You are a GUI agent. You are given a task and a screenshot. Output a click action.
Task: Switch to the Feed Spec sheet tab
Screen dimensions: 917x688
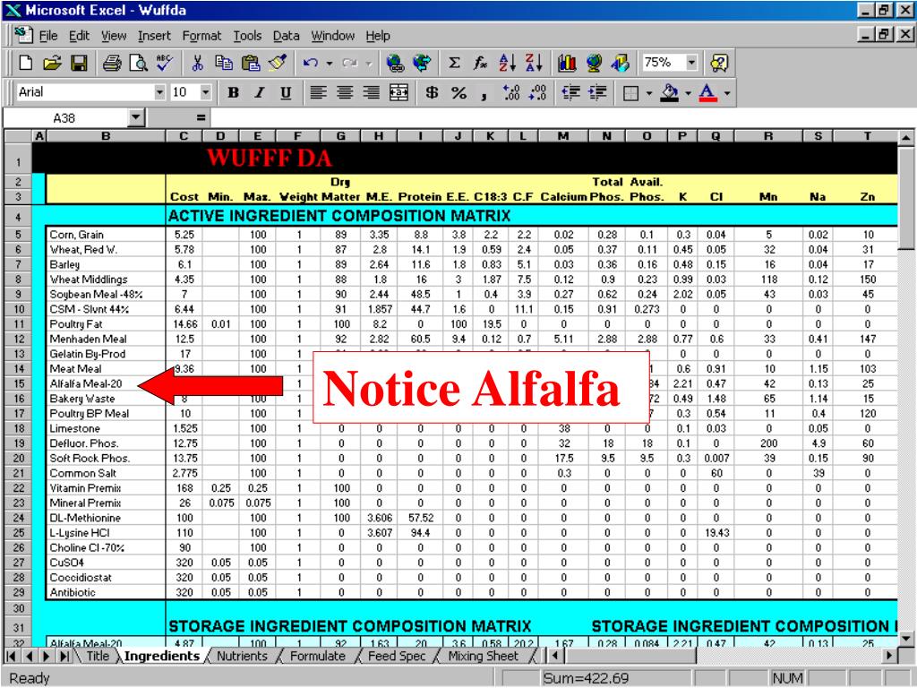point(397,657)
